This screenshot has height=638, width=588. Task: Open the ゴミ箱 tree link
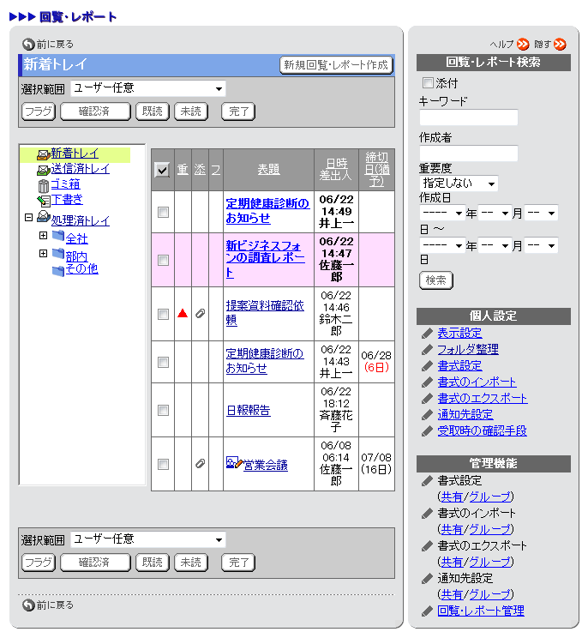[65, 184]
